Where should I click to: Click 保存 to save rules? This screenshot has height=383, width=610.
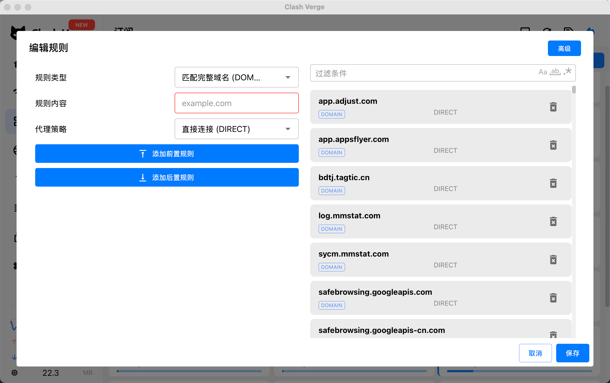[572, 353]
